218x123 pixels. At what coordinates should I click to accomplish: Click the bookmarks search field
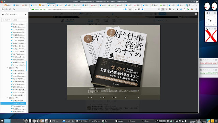coord(14,20)
